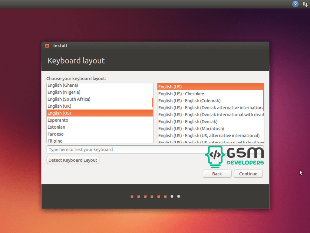Click the left language list scrollbar
Screen dimensions: 310x233
click(x=153, y=103)
